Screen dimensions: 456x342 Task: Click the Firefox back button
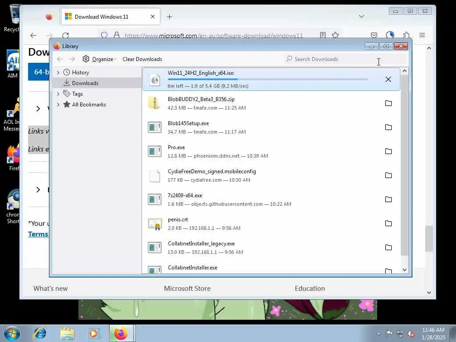33,36
